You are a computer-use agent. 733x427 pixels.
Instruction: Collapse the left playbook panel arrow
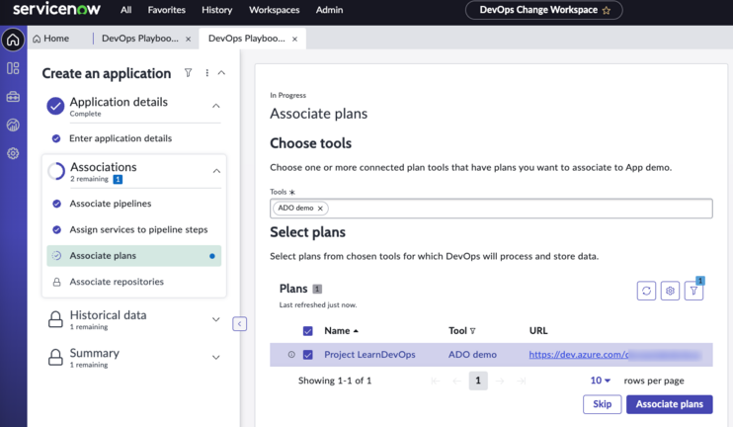click(x=239, y=323)
